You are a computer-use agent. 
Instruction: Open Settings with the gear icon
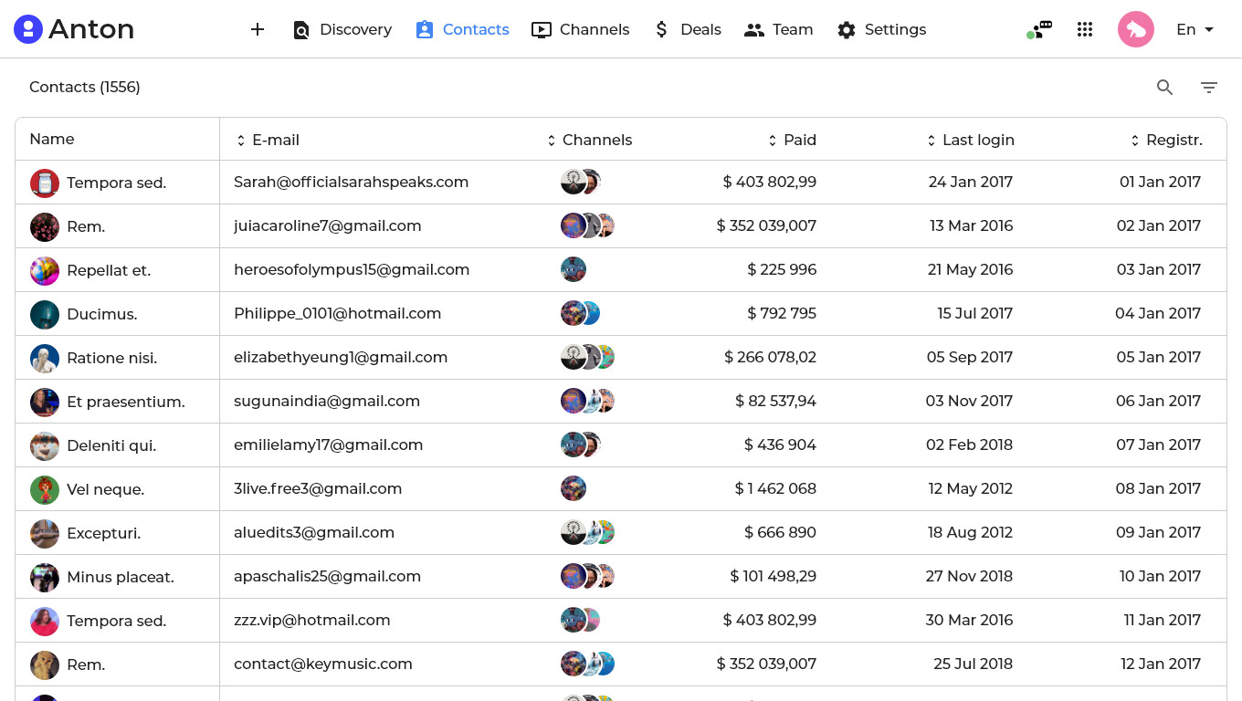[x=881, y=29]
